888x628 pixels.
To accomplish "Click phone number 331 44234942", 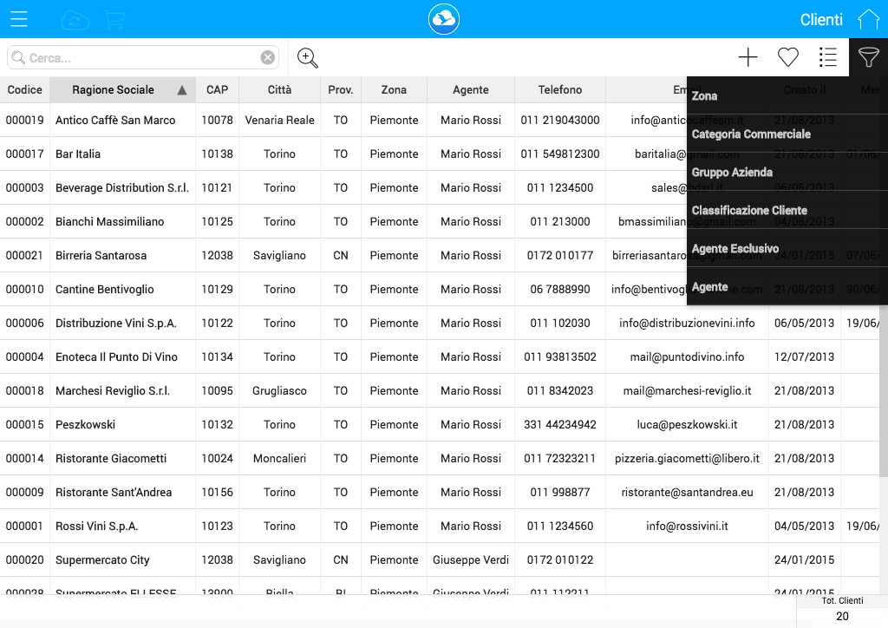I will coord(560,425).
